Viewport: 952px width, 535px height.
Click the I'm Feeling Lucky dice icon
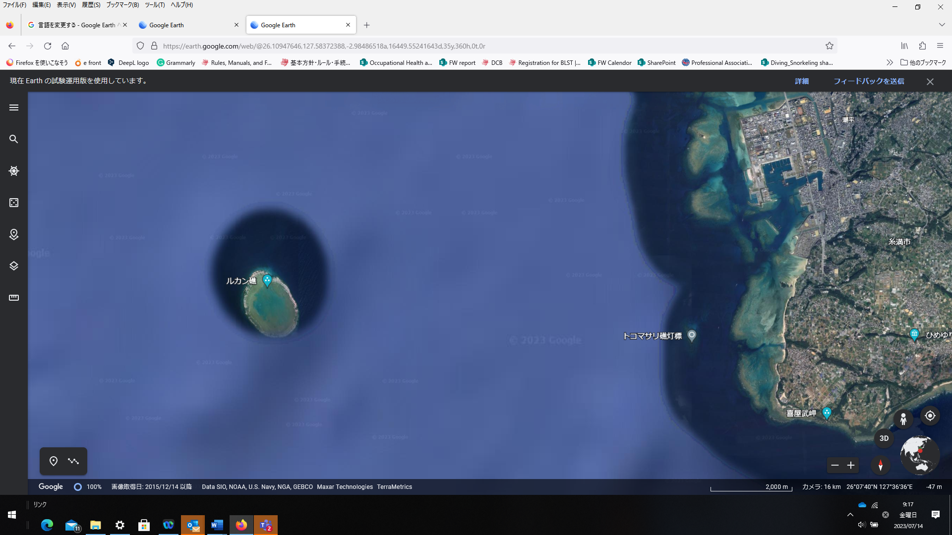coord(14,203)
